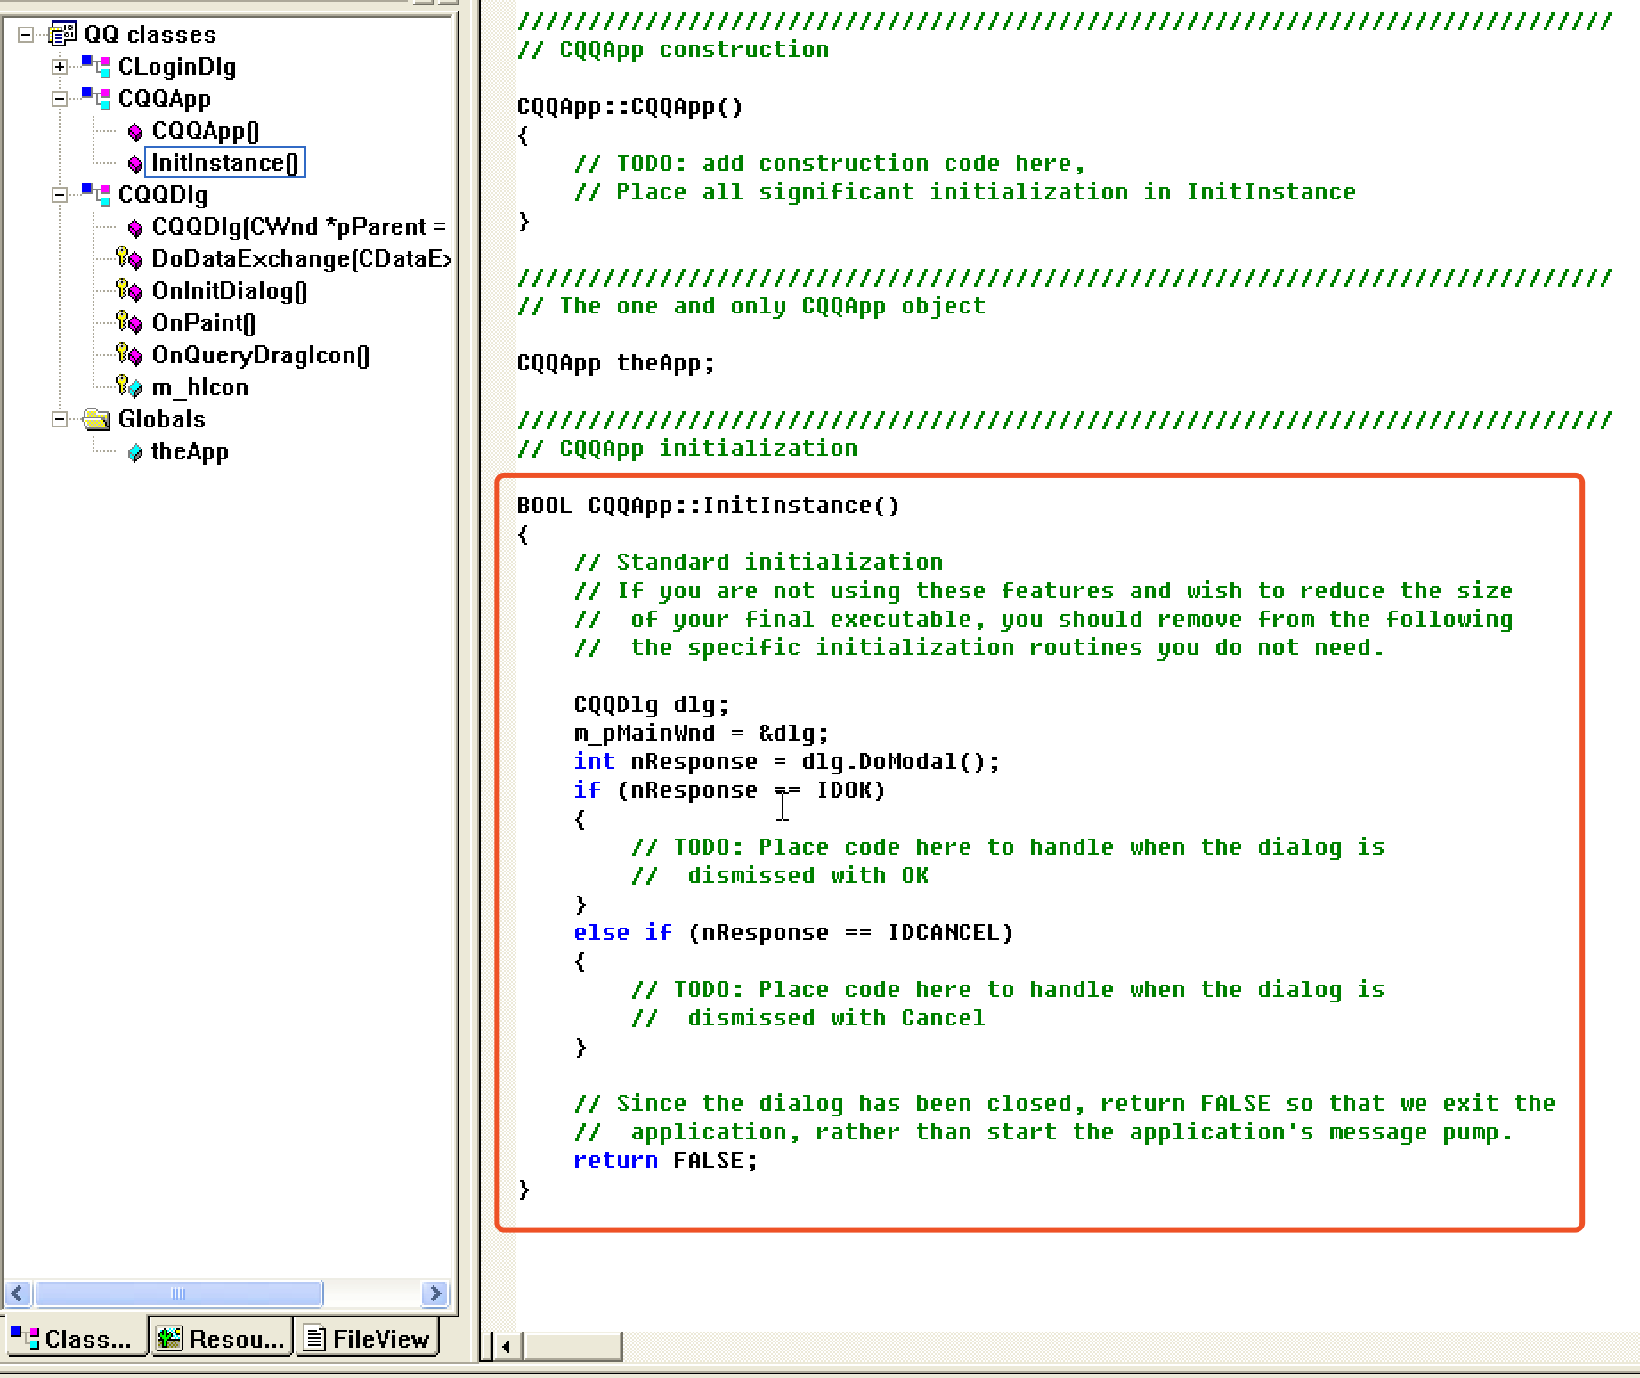Click the CQQDlg class icon
Screen dimensions: 1640x1378
point(96,194)
